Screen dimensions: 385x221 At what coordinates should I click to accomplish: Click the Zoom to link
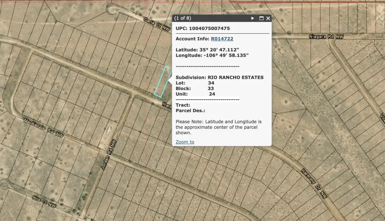[x=185, y=142]
